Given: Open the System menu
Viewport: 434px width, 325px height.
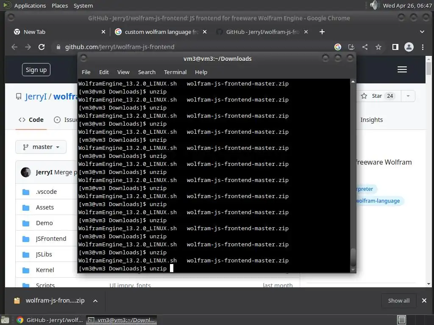Looking at the screenshot, I should pyautogui.click(x=83, y=6).
